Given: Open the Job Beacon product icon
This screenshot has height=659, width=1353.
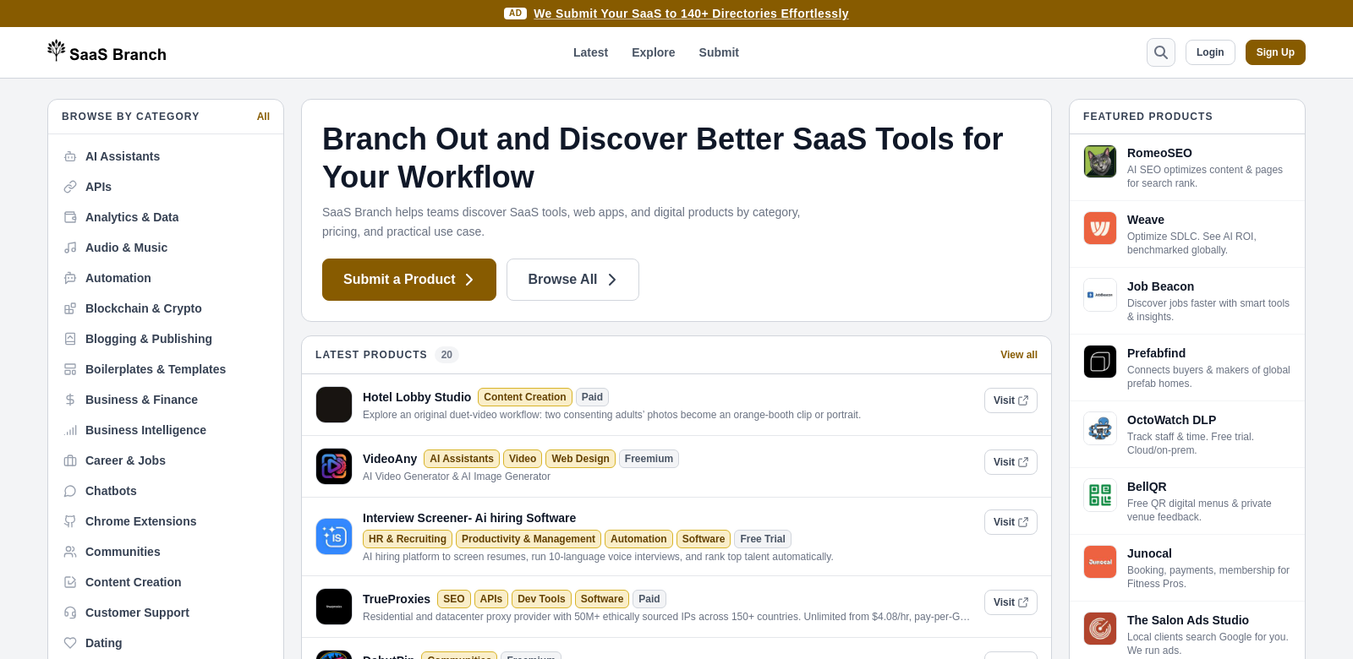Looking at the screenshot, I should [x=1100, y=295].
